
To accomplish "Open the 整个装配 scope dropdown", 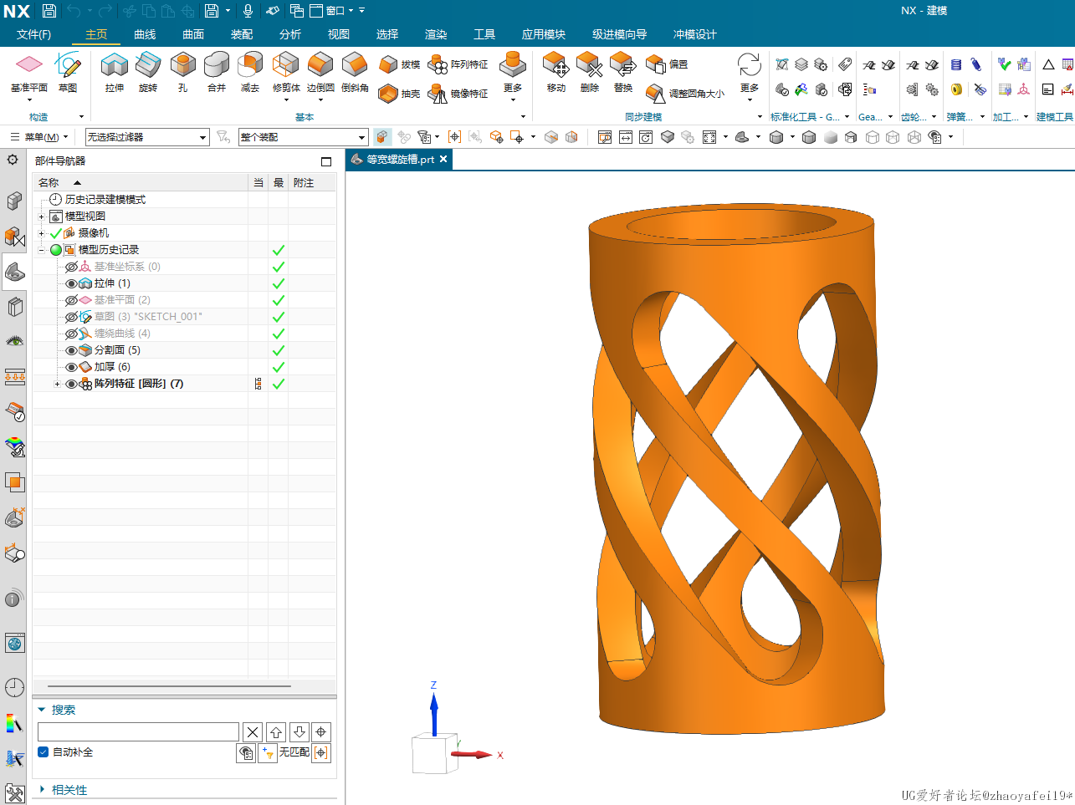I will point(303,137).
